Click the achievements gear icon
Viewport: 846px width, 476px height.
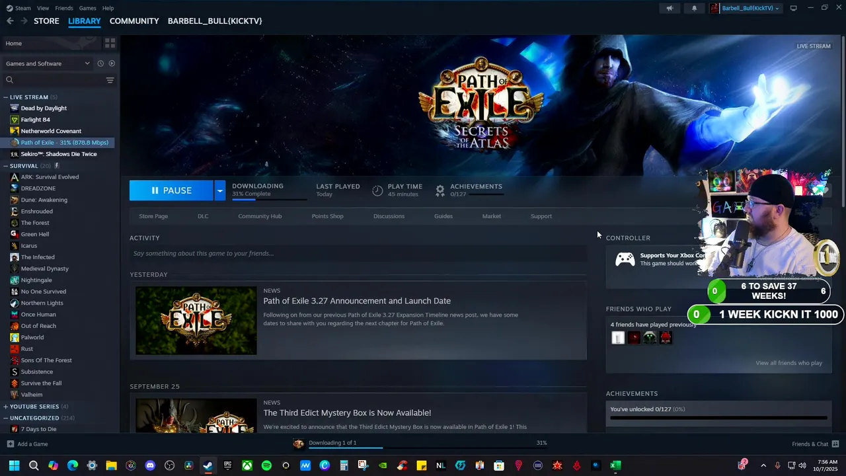click(440, 190)
